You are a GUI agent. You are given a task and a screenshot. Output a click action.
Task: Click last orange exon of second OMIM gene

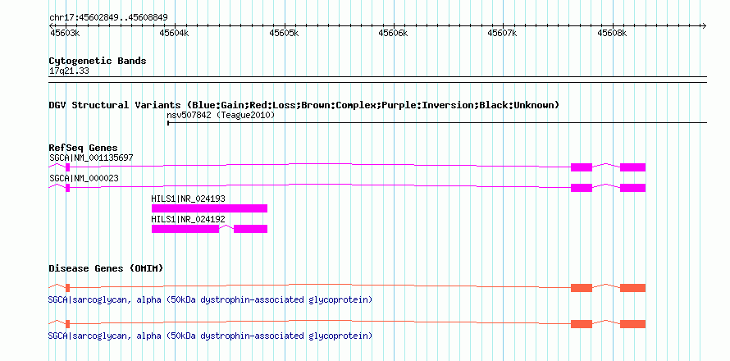[632, 324]
